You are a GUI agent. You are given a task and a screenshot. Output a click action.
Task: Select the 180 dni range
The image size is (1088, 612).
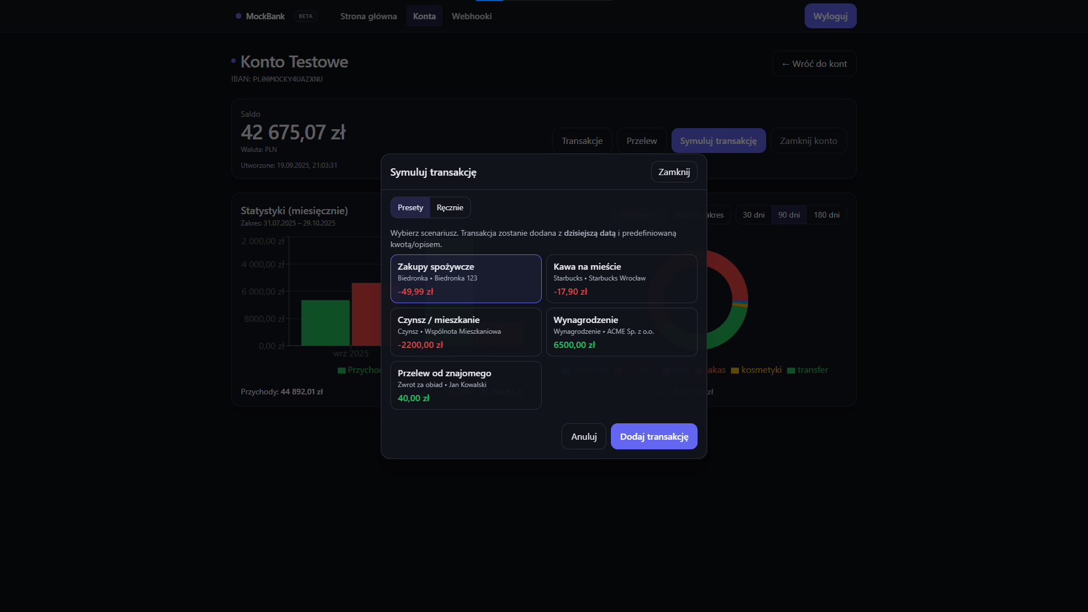coord(827,215)
